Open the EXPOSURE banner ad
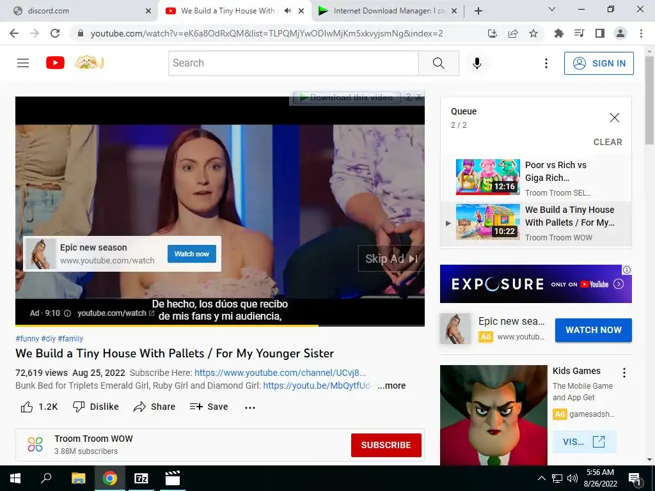 tap(535, 284)
